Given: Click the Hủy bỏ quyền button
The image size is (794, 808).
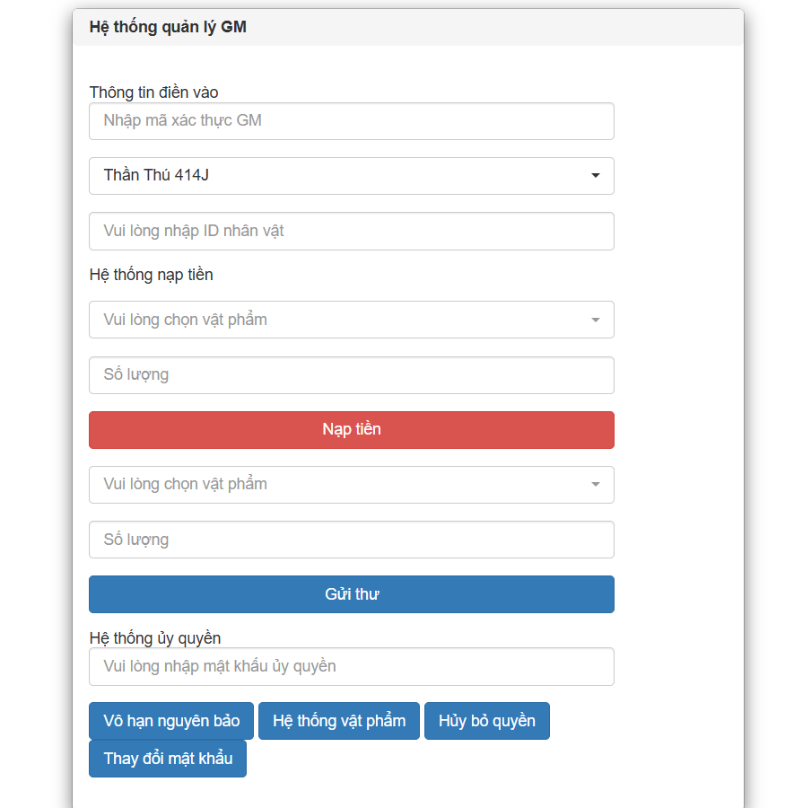Looking at the screenshot, I should (486, 721).
